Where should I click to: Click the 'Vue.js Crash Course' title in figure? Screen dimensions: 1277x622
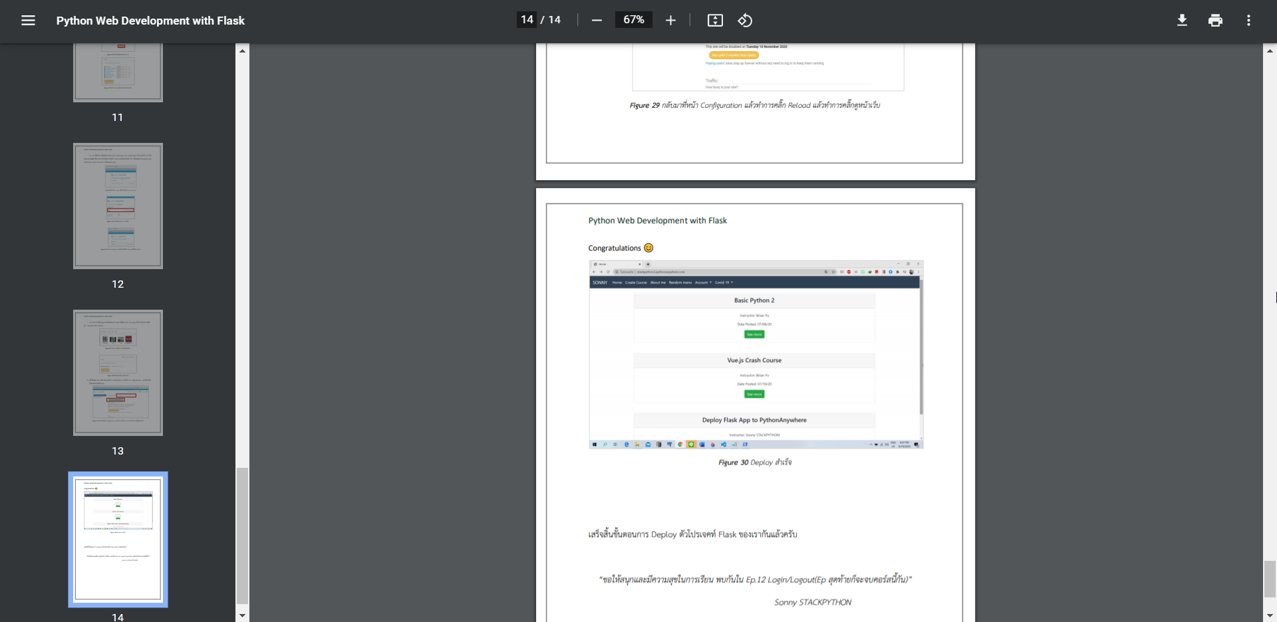coord(754,360)
